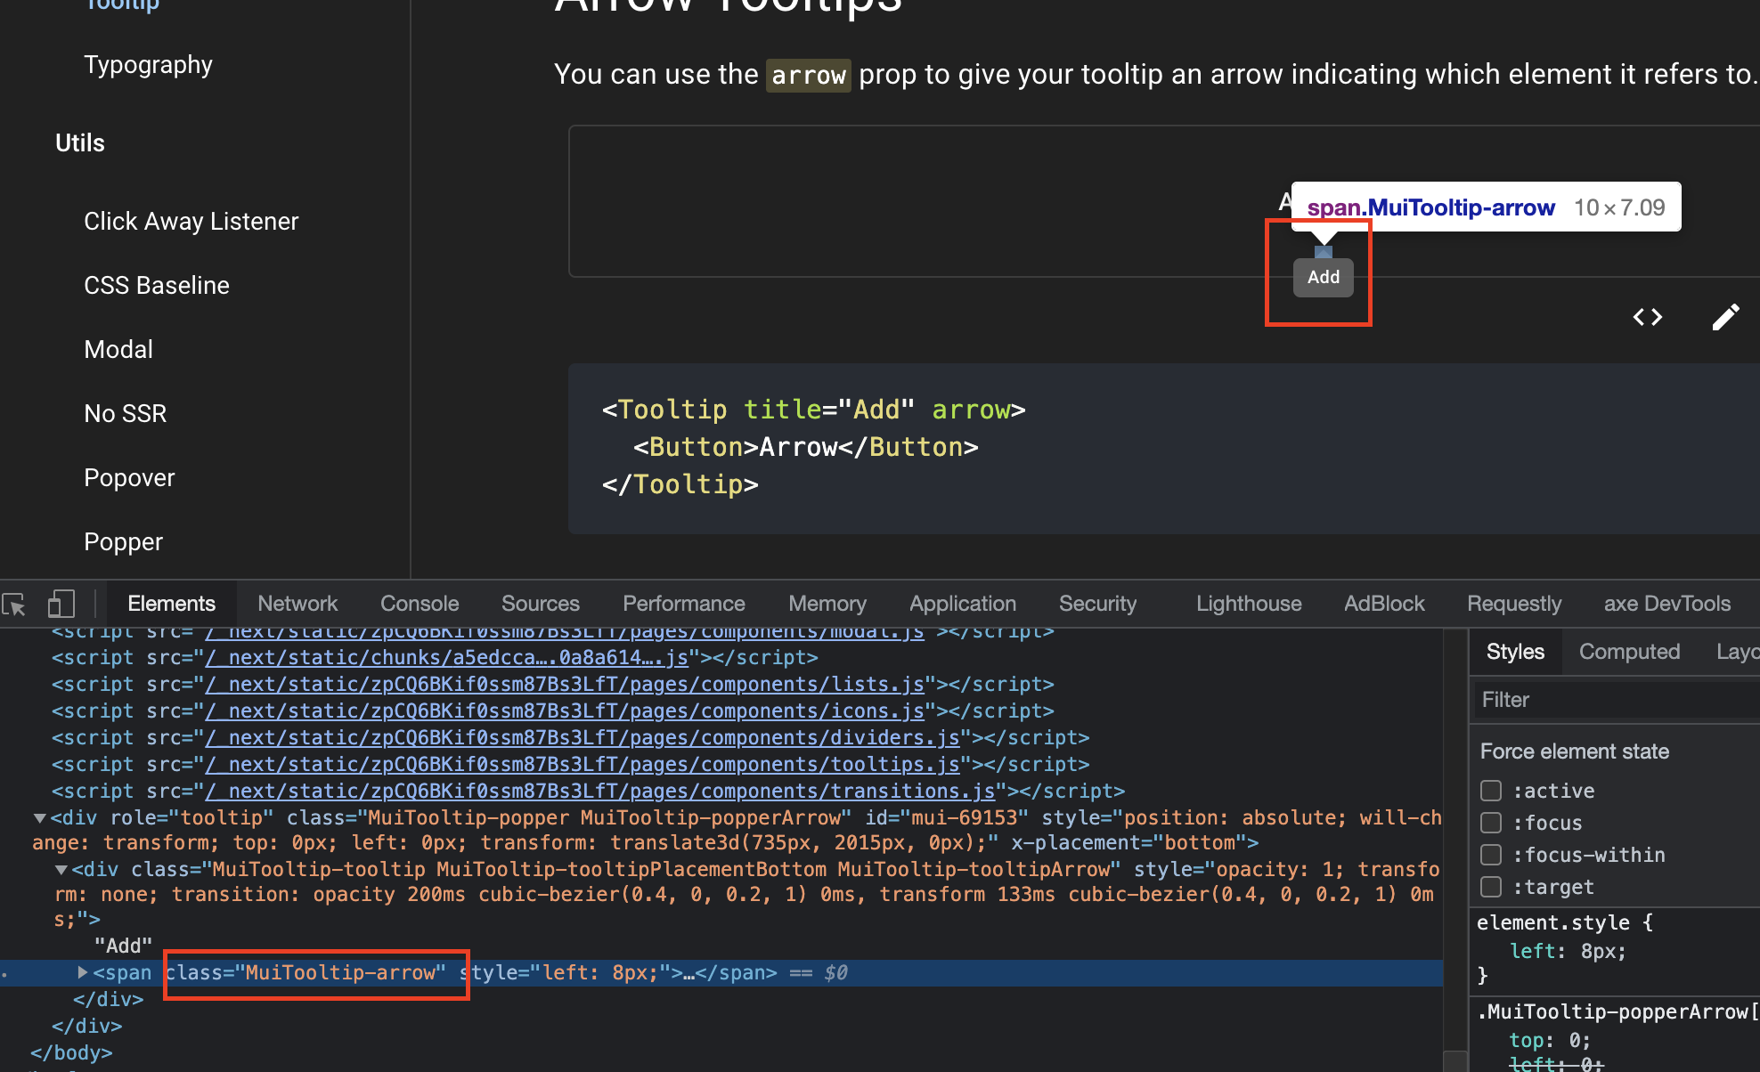This screenshot has width=1760, height=1072.
Task: Toggle device toolbar icon in DevTools
Action: 61,605
